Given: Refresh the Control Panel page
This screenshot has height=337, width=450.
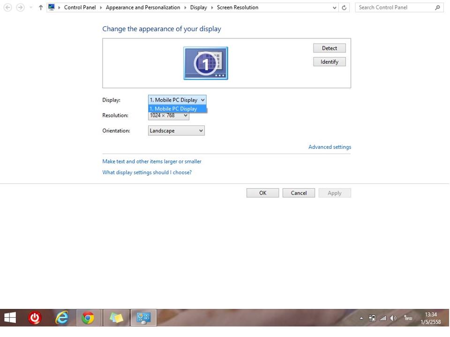Looking at the screenshot, I should [x=344, y=8].
